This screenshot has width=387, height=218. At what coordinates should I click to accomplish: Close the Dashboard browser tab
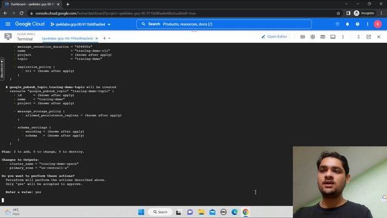coord(58,4)
